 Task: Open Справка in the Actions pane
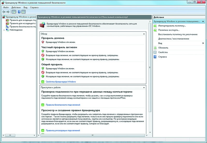point(162,57)
